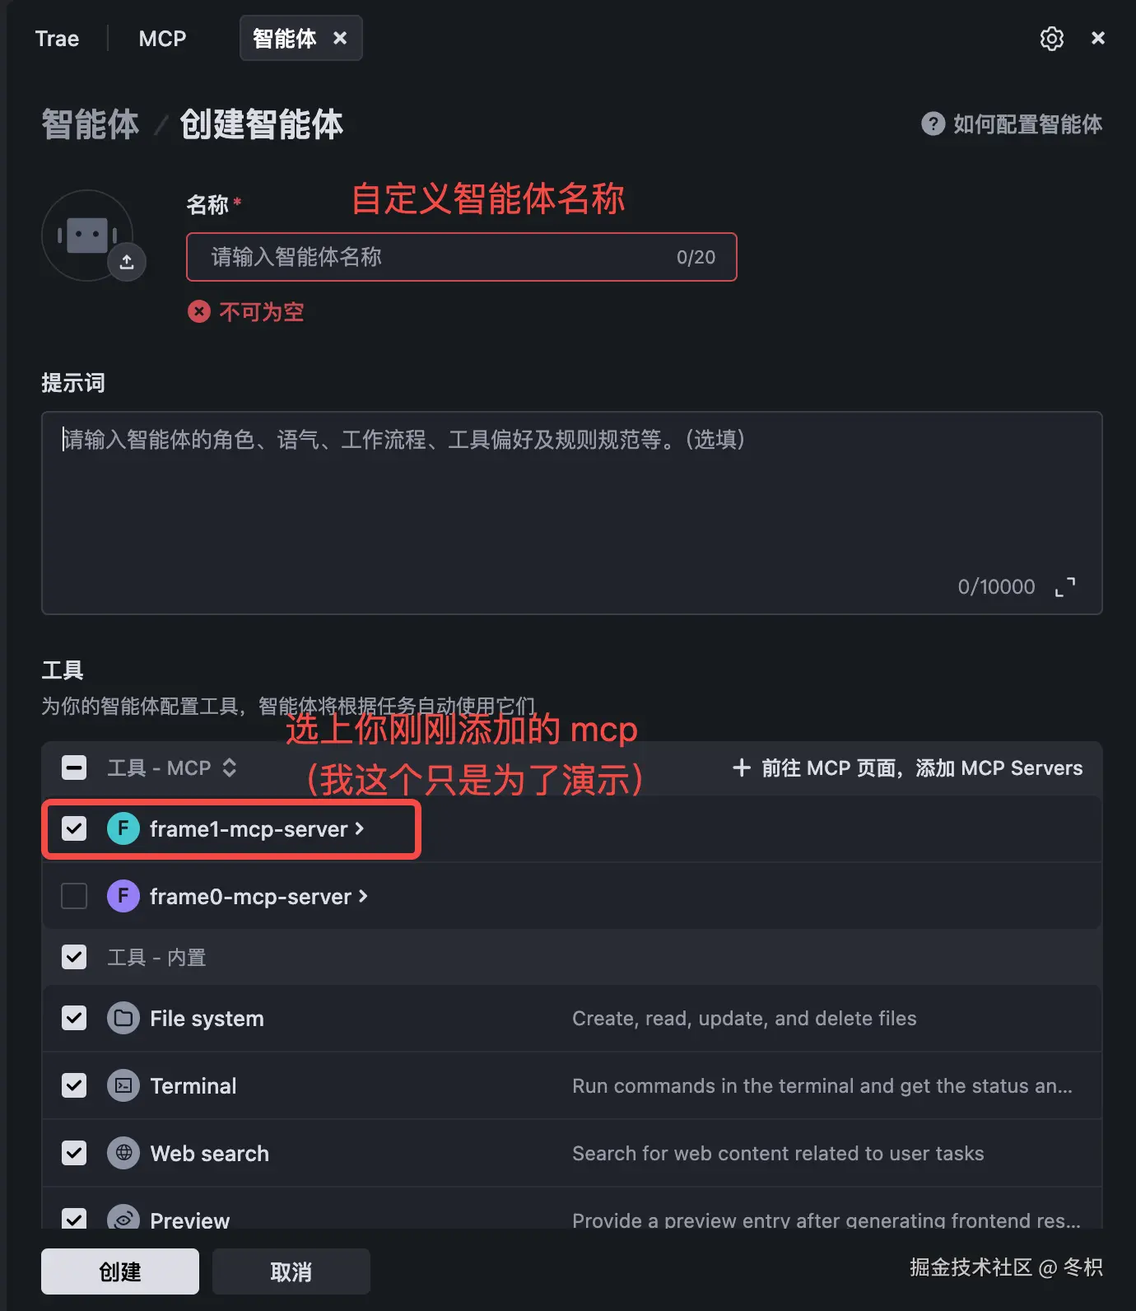Image resolution: width=1136 pixels, height=1311 pixels.
Task: Switch to the MCP tab
Action: 162,39
